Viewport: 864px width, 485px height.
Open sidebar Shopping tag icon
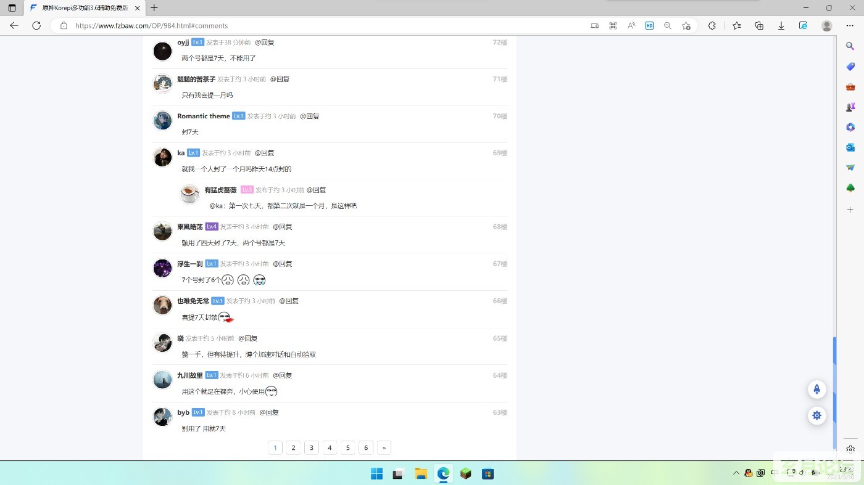pos(850,67)
